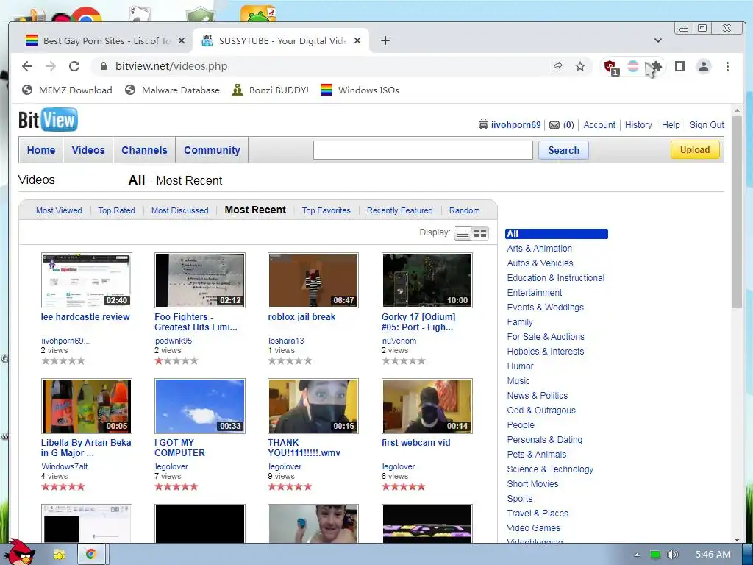Click the Search button
The width and height of the screenshot is (753, 565).
pyautogui.click(x=564, y=150)
